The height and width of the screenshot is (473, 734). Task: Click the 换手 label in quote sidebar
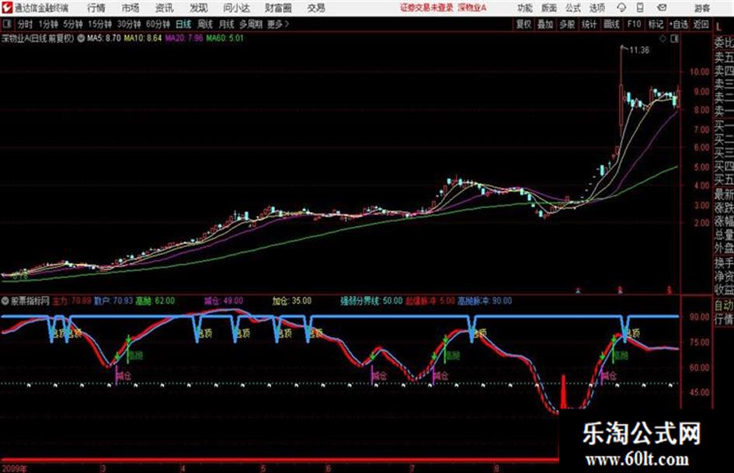tap(724, 263)
